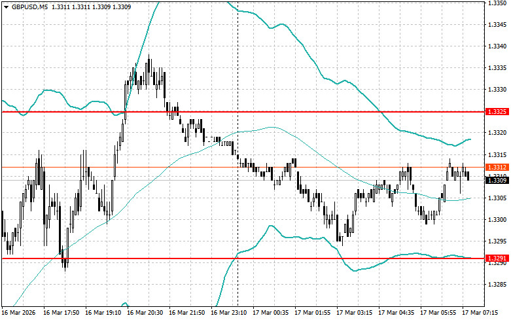Click the 1.3305 value on the price scale
The image size is (511, 320).
497,198
